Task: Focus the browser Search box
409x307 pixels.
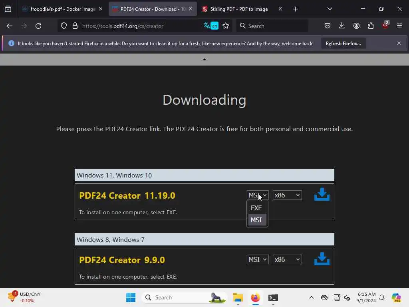Action: coord(272,26)
